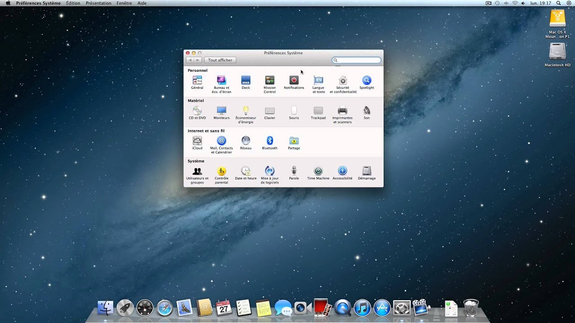Open Spotlight search in the menu bar
The height and width of the screenshot is (323, 575).
pyautogui.click(x=558, y=3)
